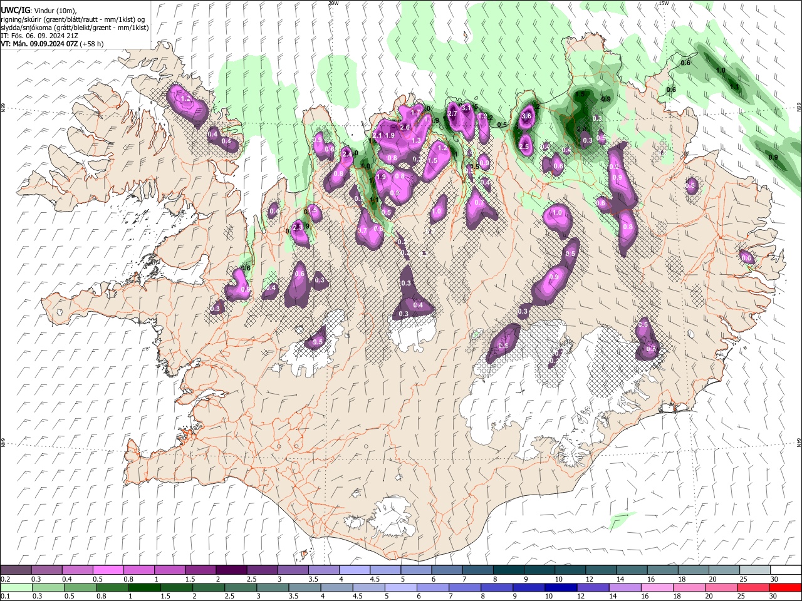Select the bright red rain-legend swatch at 30
802x601 pixels.
coord(785,587)
